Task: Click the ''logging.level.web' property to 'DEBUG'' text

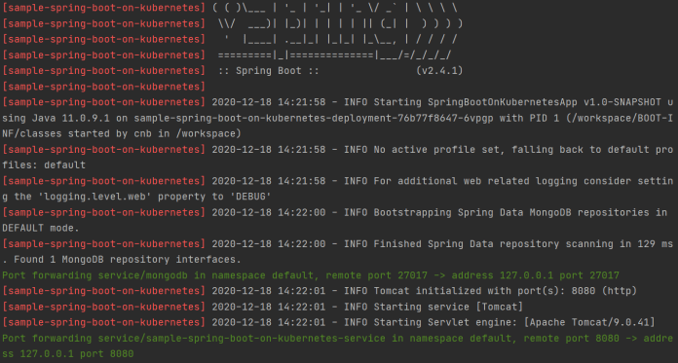Action: tap(155, 197)
